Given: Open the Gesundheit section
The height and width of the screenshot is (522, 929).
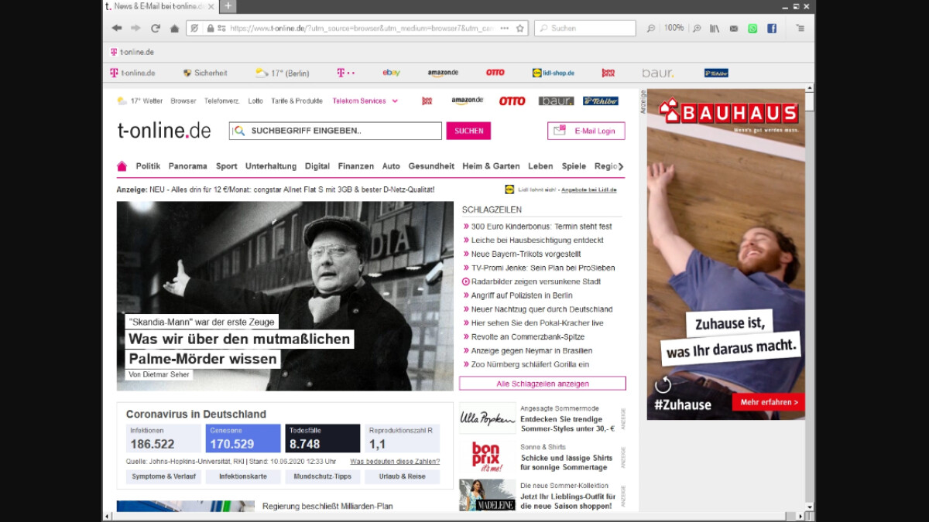Looking at the screenshot, I should pyautogui.click(x=431, y=165).
